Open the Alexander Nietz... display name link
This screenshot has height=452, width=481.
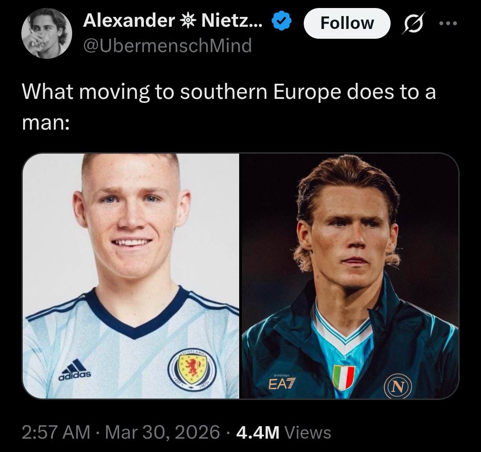pos(173,21)
